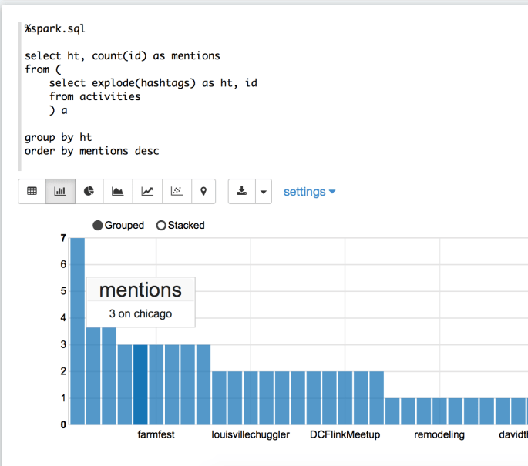Expand the download format dropdown arrow

[x=264, y=192]
